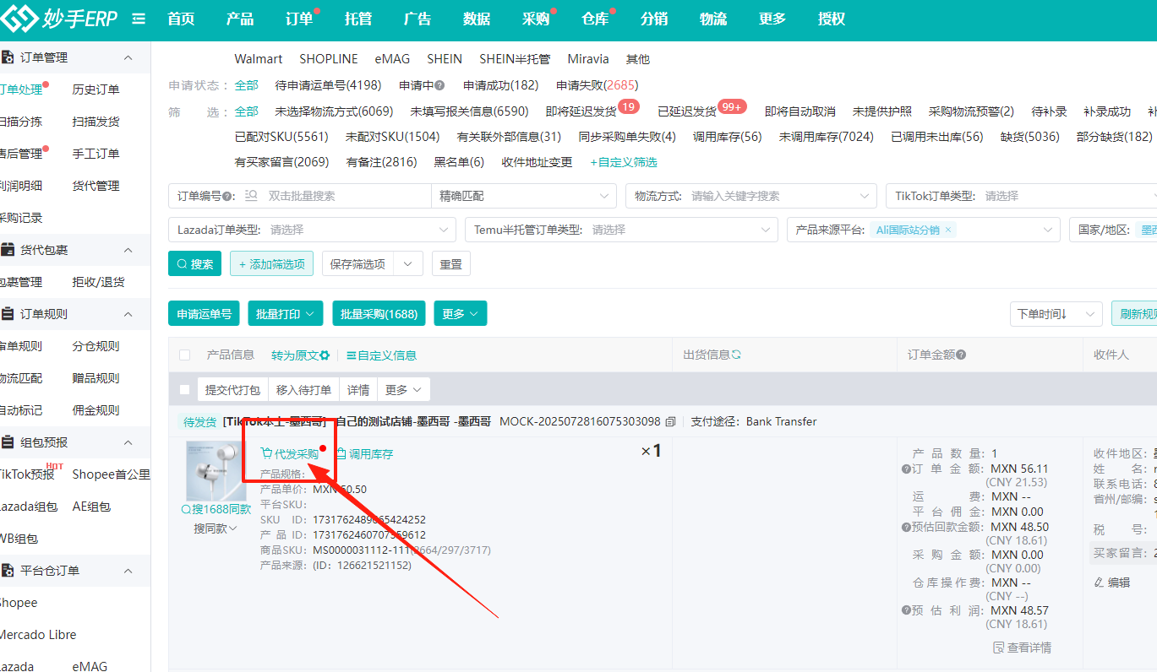Filter by 申请失败(2685) status

598,85
